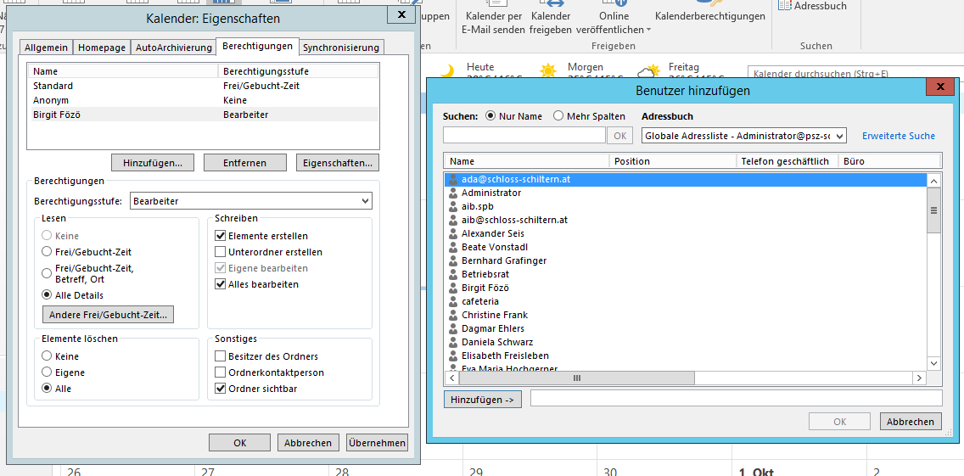This screenshot has width=964, height=476.
Task: Switch to the AutoArchivierung tab
Action: point(174,48)
